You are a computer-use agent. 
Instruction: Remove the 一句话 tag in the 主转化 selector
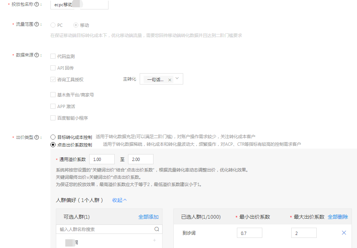169,79
